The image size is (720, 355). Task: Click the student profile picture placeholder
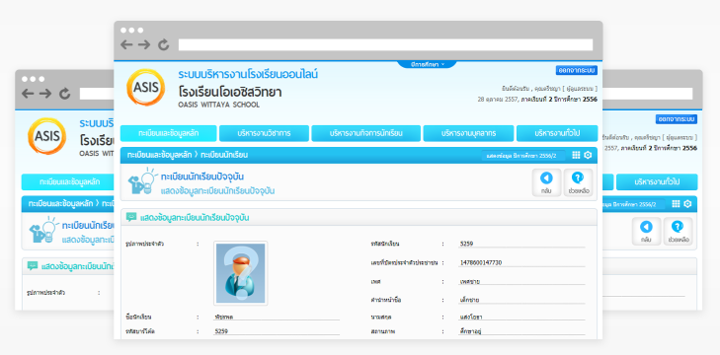pos(241,273)
